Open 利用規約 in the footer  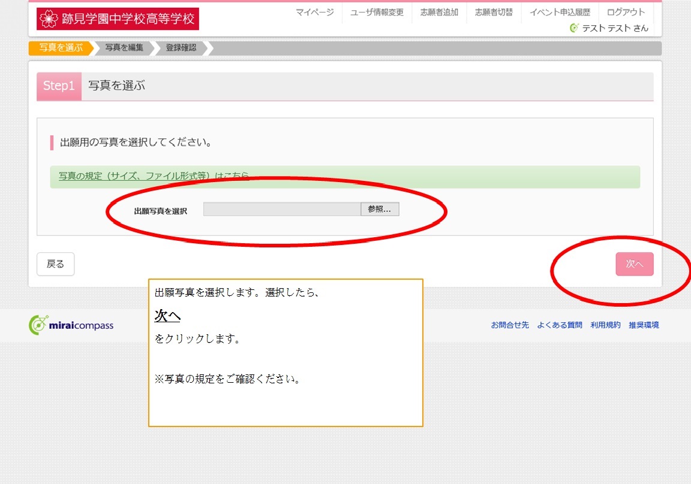coord(605,325)
